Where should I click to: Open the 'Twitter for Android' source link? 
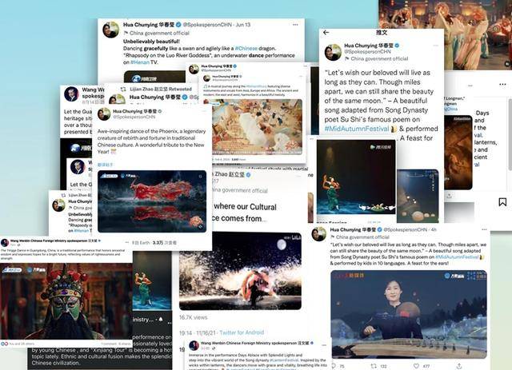click(x=242, y=332)
